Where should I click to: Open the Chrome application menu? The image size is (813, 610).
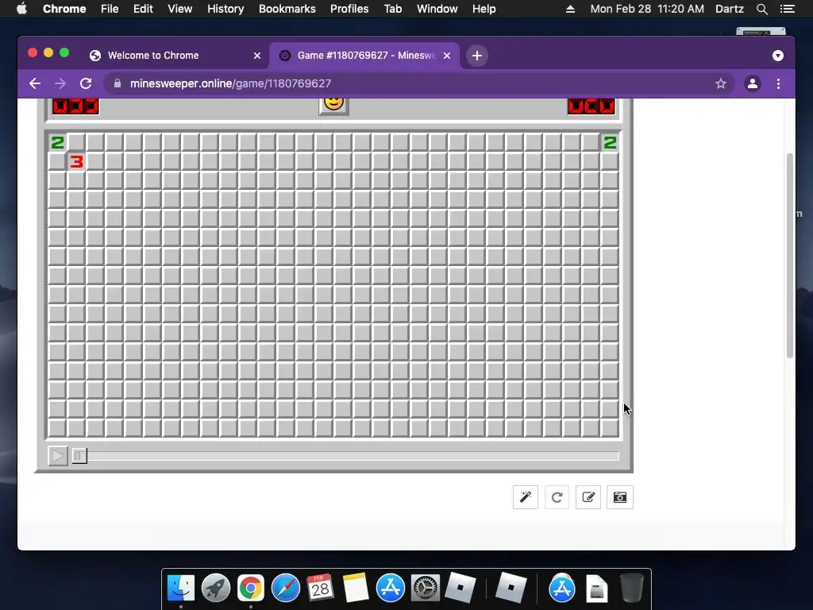pos(64,9)
